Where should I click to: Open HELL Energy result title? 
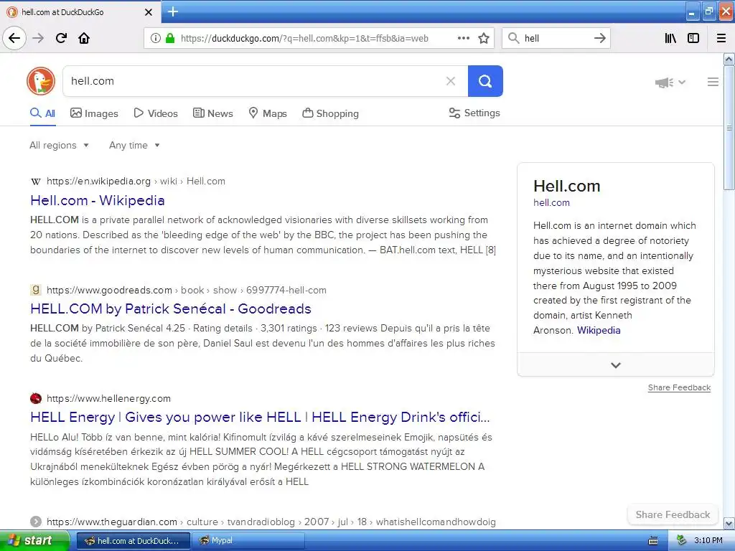(x=260, y=417)
